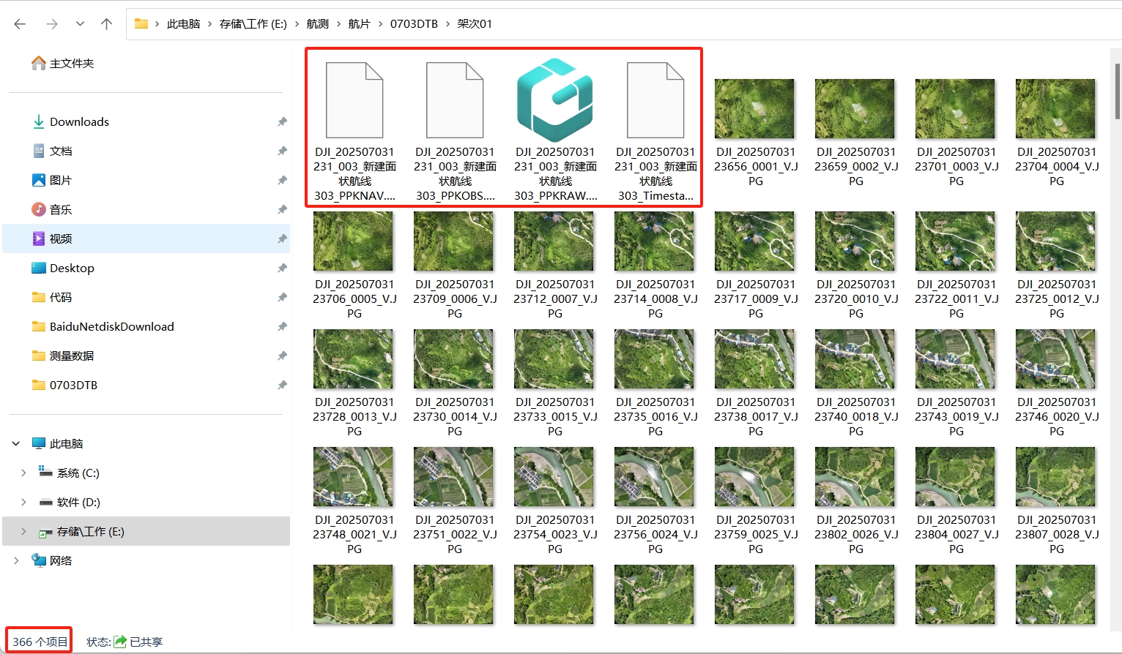Select thumbnail 23704_0004_V.JPG

point(1056,109)
